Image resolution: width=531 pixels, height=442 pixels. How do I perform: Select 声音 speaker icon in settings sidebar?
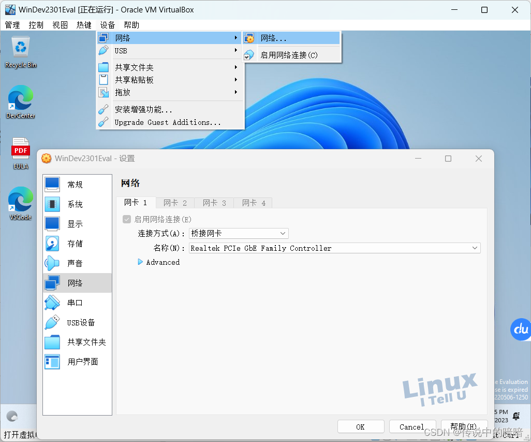[x=52, y=263]
